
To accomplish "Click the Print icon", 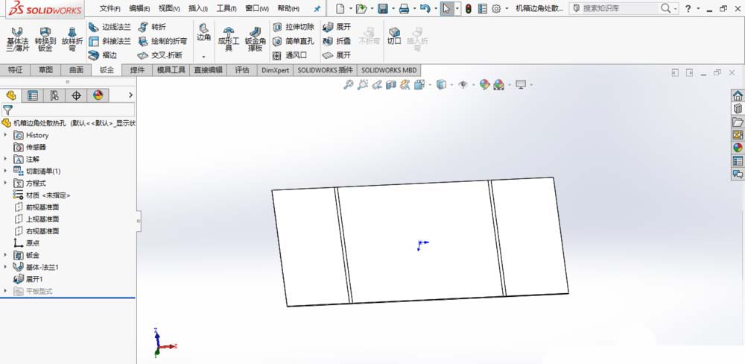I will pyautogui.click(x=404, y=8).
